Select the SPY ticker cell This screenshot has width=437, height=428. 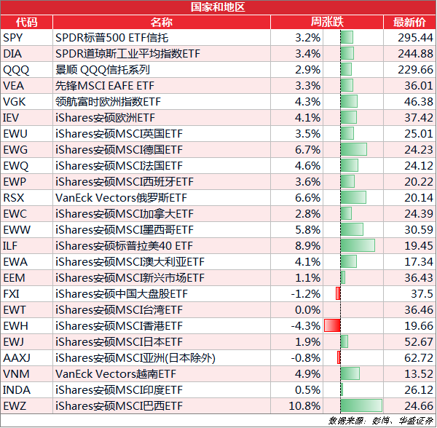(26, 38)
